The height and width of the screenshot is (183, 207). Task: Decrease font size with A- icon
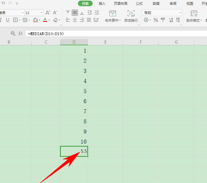click(x=55, y=13)
